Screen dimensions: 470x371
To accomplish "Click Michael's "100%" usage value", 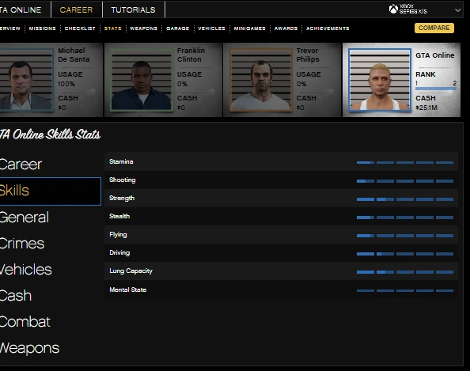I will pyautogui.click(x=66, y=84).
